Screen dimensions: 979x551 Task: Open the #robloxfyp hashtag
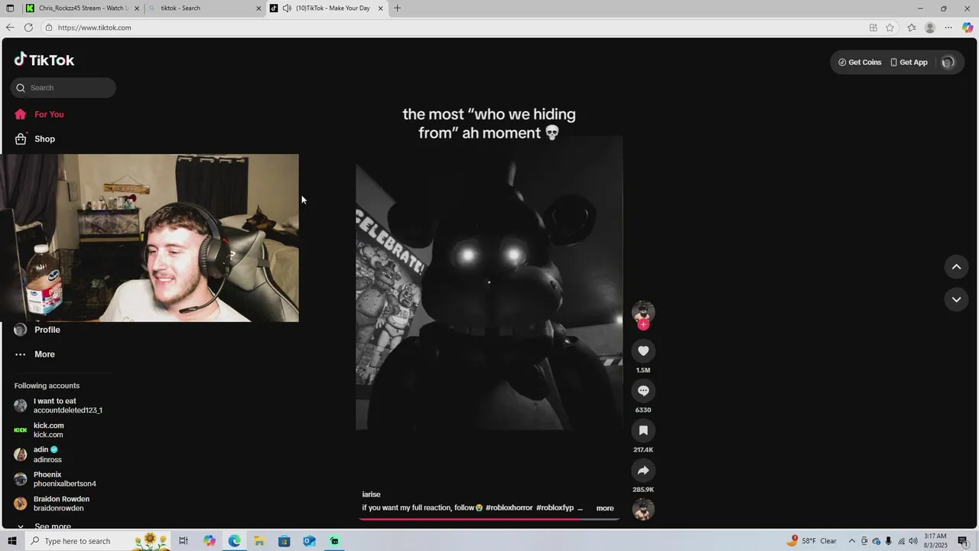point(555,507)
